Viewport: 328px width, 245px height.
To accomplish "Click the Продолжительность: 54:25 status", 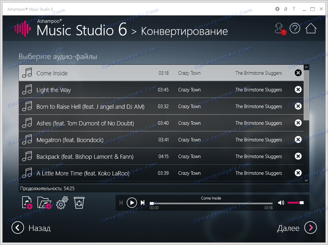I will click(x=47, y=189).
